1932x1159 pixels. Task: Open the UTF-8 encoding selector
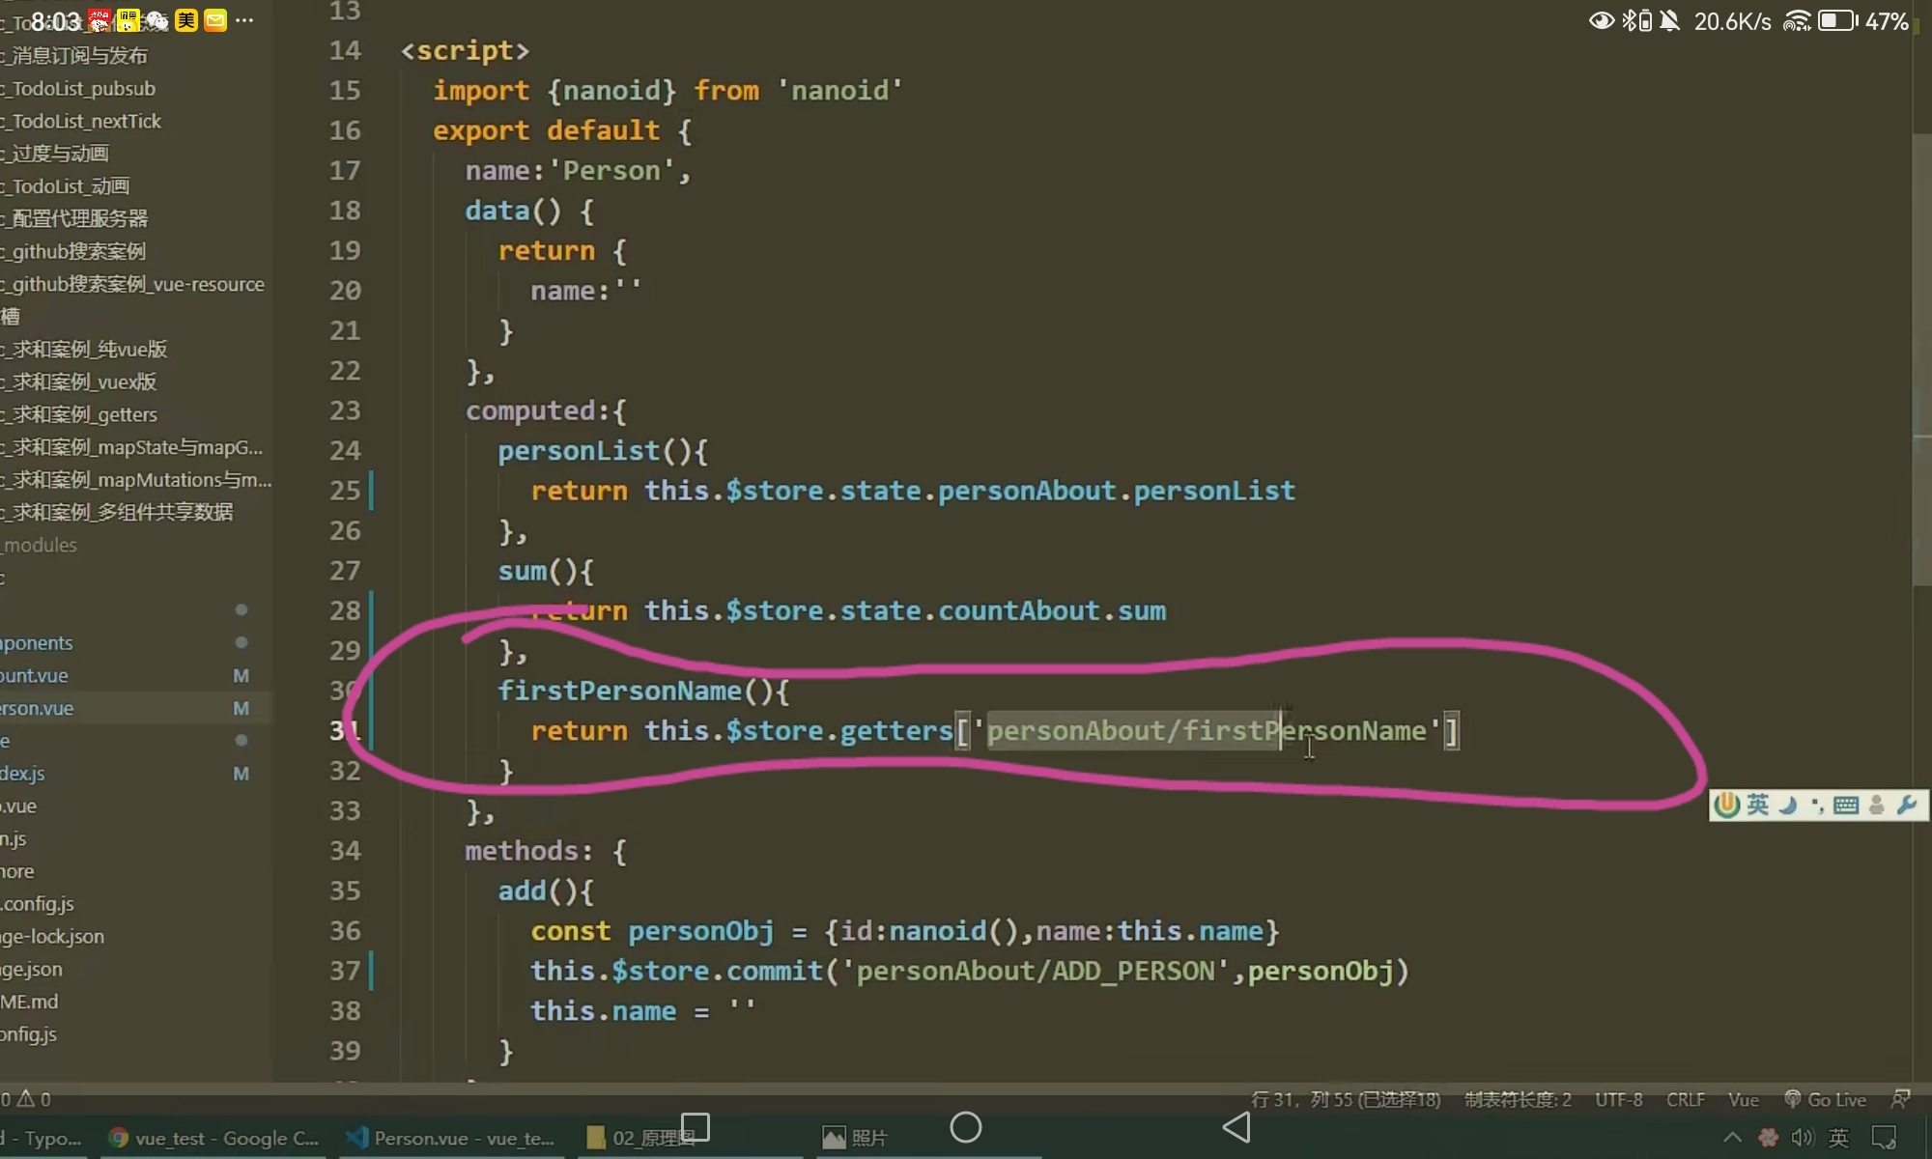point(1618,1099)
